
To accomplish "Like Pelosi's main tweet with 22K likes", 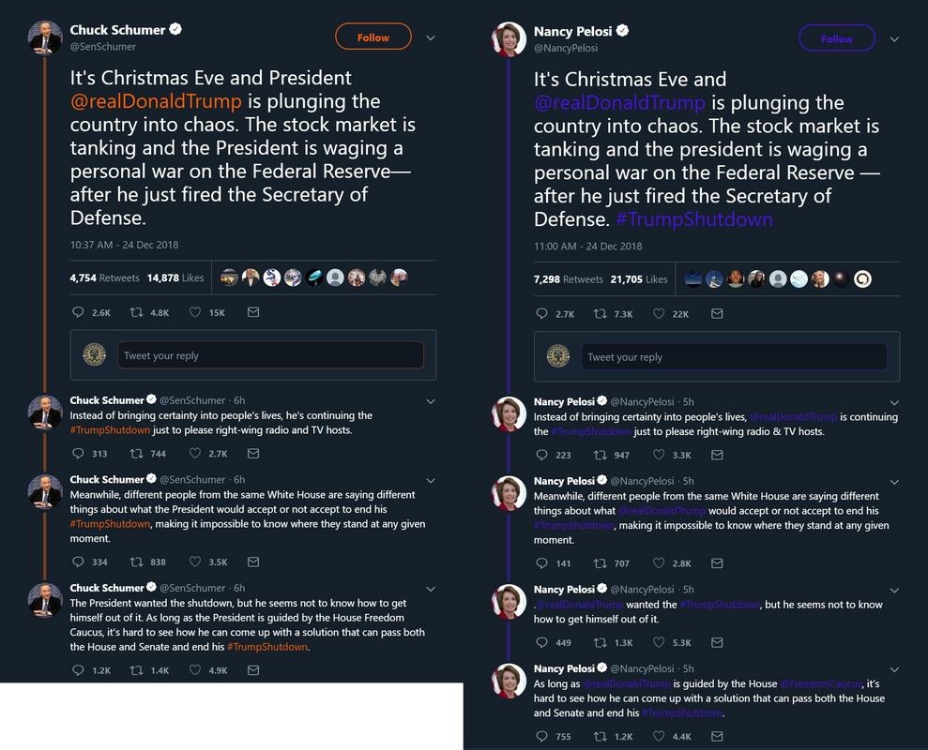I will coord(659,314).
